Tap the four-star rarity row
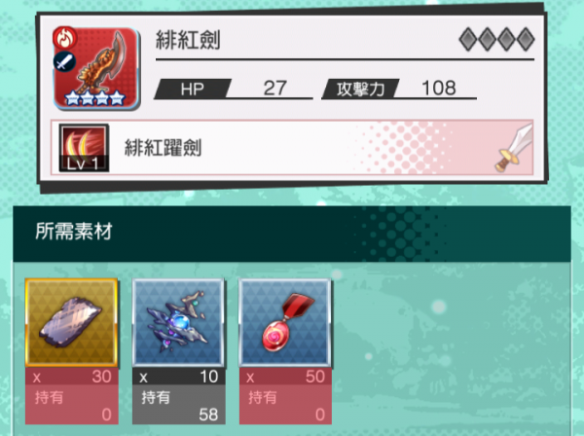 pos(94,98)
